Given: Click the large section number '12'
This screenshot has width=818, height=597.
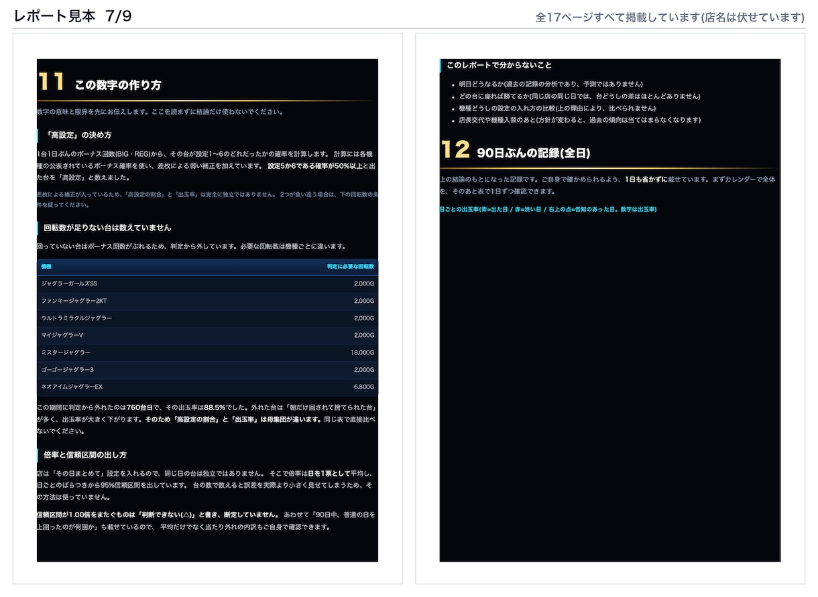Looking at the screenshot, I should 455,149.
